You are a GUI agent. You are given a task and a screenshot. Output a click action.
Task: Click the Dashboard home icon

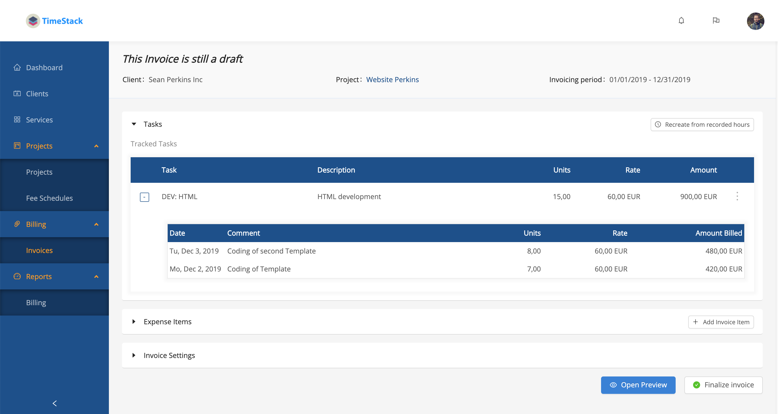(17, 67)
